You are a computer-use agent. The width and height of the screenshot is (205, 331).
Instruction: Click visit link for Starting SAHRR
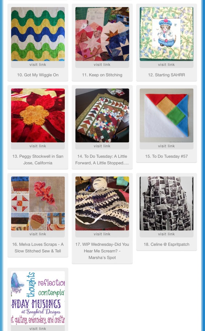pyautogui.click(x=166, y=65)
